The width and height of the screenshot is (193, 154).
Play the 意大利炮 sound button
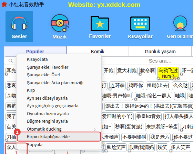[x=127, y=71]
